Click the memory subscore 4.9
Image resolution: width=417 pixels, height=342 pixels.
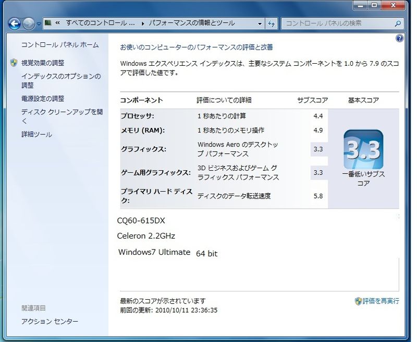[318, 131]
